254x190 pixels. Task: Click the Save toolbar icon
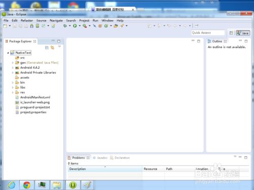(x=15, y=26)
